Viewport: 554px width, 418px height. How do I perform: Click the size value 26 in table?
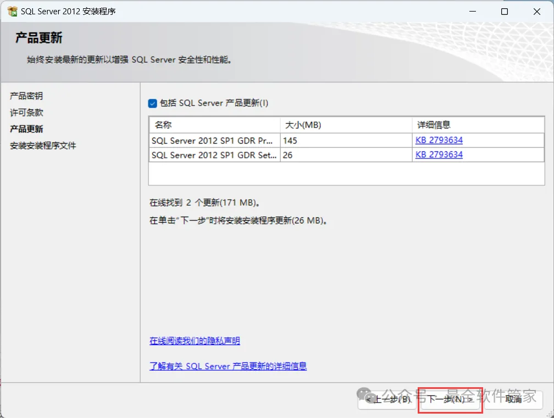point(287,155)
